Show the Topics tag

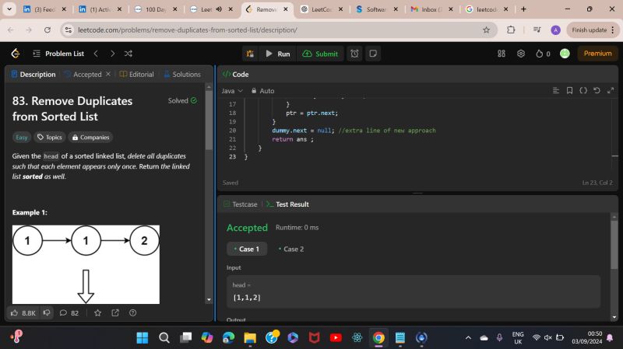50,138
